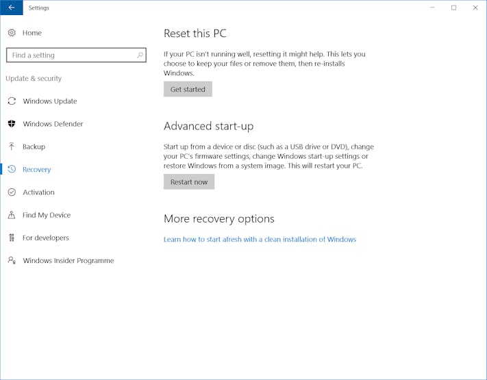The width and height of the screenshot is (487, 380).
Task: Click the search magnifier icon
Action: click(x=140, y=55)
